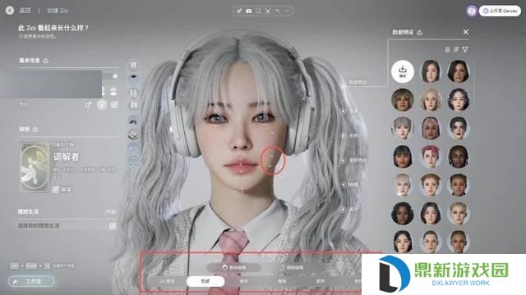Viewport: 526px width, 295px height.
Task: Click the sort arrows icon in preset panel
Action: tap(456, 49)
